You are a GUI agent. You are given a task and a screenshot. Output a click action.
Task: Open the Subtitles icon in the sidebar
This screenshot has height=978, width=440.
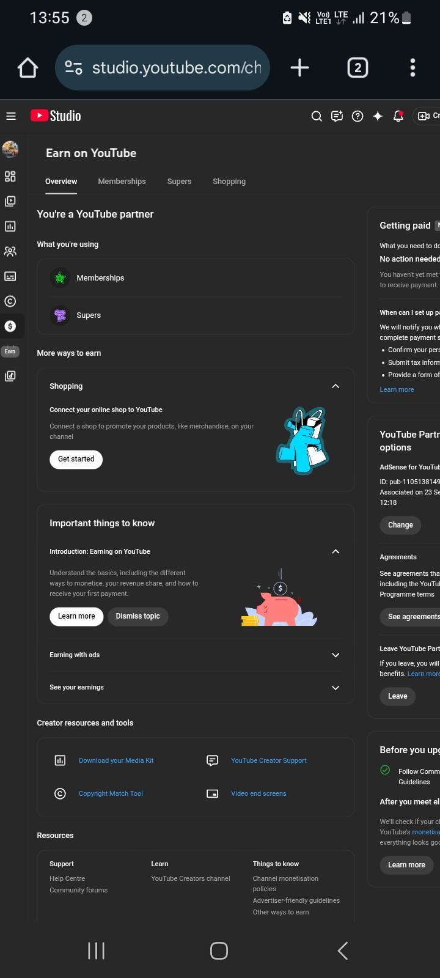10,276
